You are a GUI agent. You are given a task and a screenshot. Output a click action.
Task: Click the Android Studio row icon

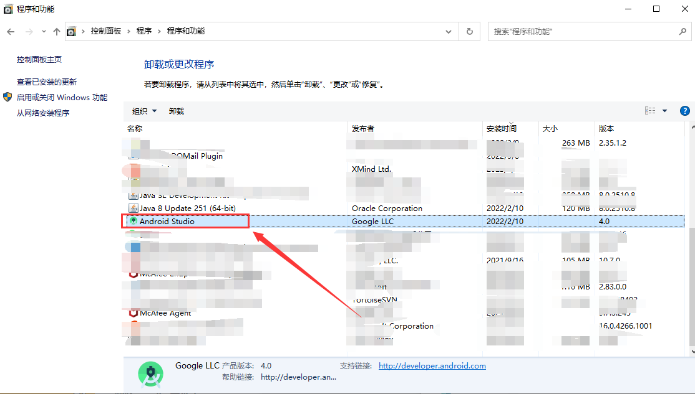(134, 221)
